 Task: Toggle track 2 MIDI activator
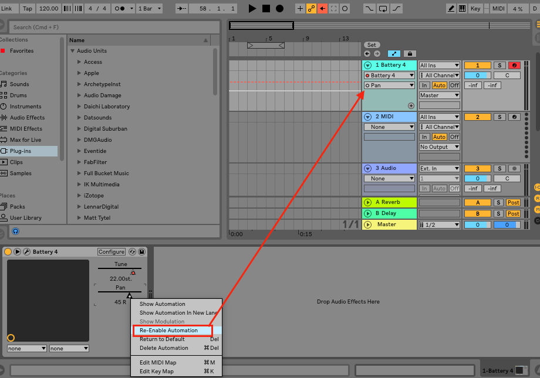tap(477, 117)
